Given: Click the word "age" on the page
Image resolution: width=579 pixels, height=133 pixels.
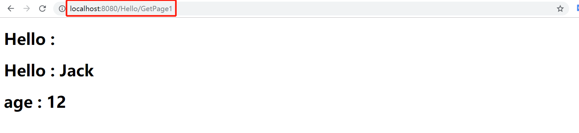Looking at the screenshot, I should point(18,104).
